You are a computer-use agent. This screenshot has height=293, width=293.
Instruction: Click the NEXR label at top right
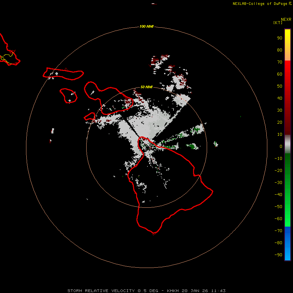tap(286, 20)
